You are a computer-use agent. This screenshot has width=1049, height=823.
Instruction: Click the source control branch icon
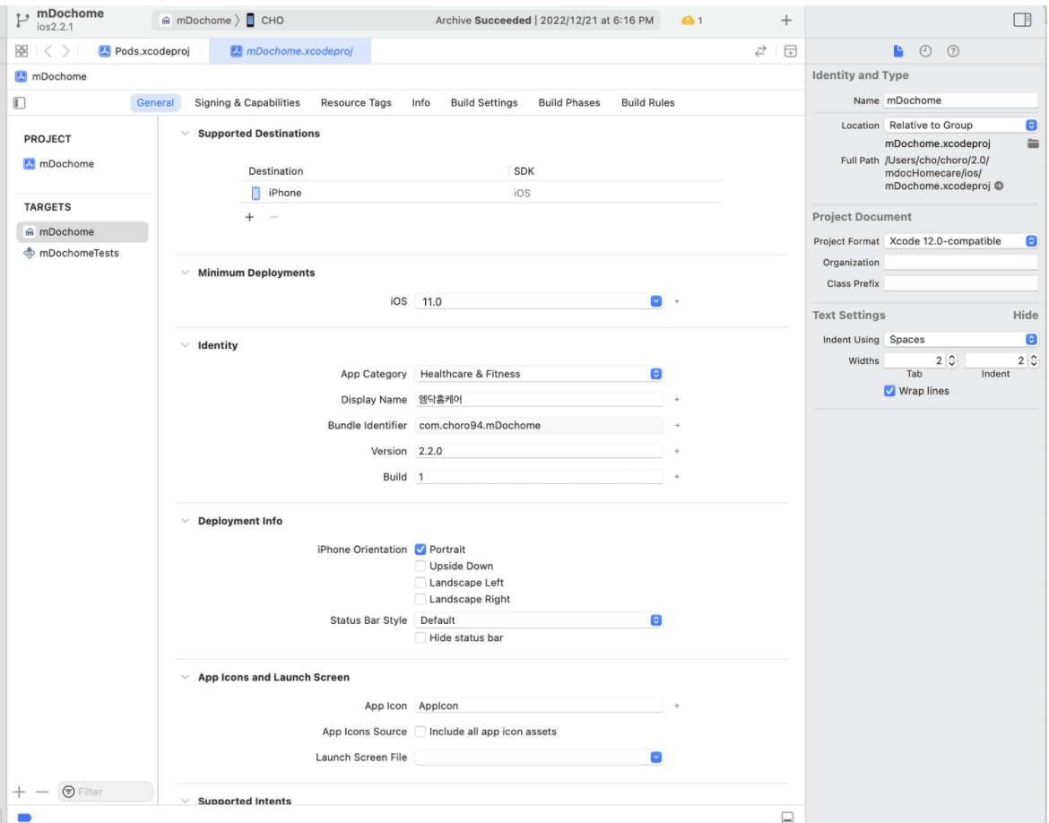point(22,21)
